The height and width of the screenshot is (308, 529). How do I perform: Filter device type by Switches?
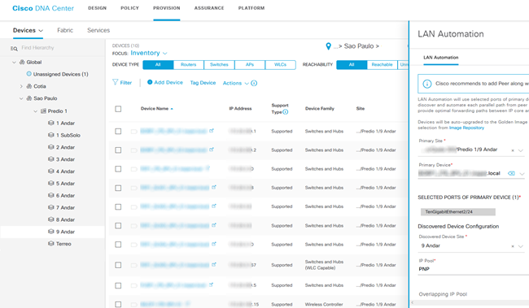click(x=219, y=65)
